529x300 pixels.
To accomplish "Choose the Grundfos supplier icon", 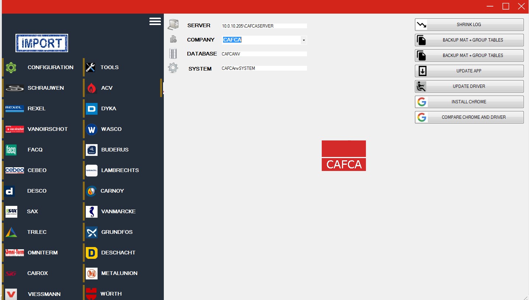I will (x=92, y=232).
